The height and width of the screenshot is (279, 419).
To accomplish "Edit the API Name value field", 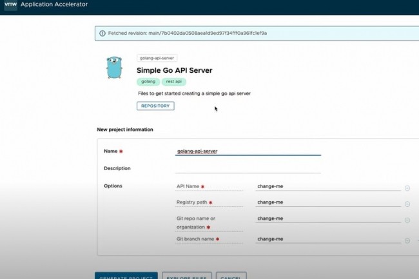I will [328, 186].
